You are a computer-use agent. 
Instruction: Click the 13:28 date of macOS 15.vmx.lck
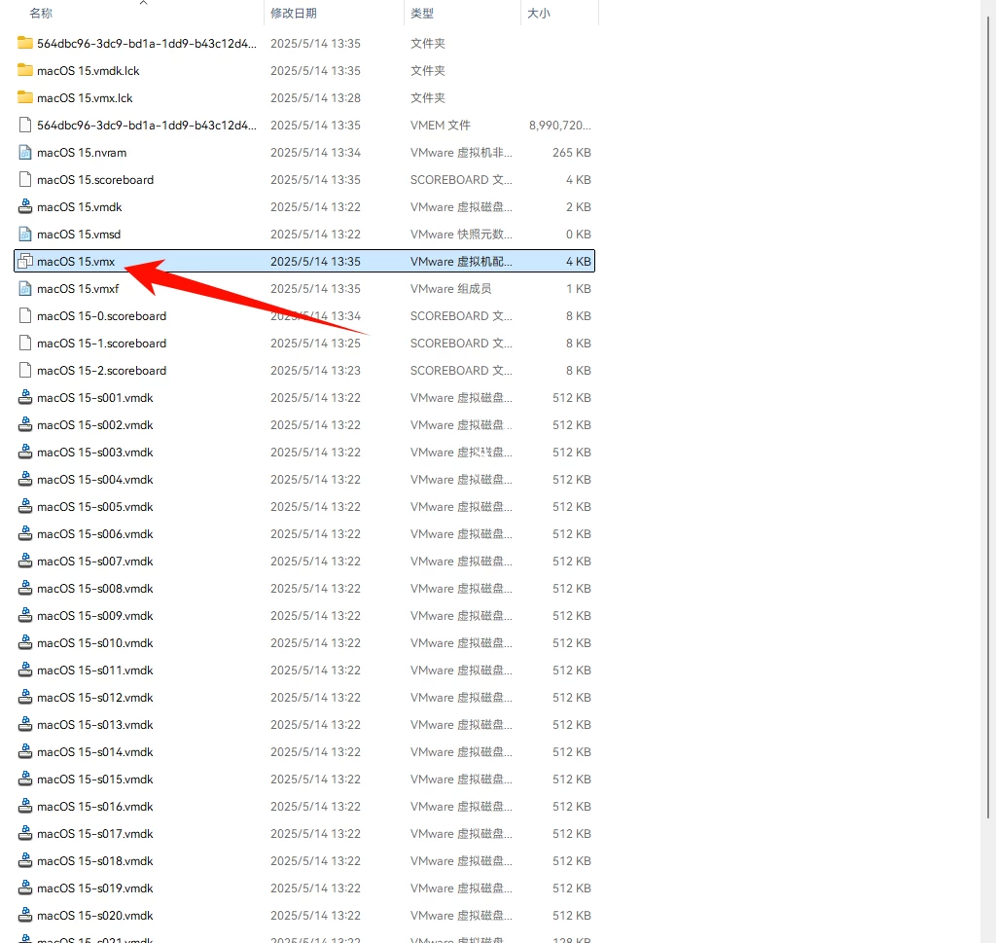point(315,98)
